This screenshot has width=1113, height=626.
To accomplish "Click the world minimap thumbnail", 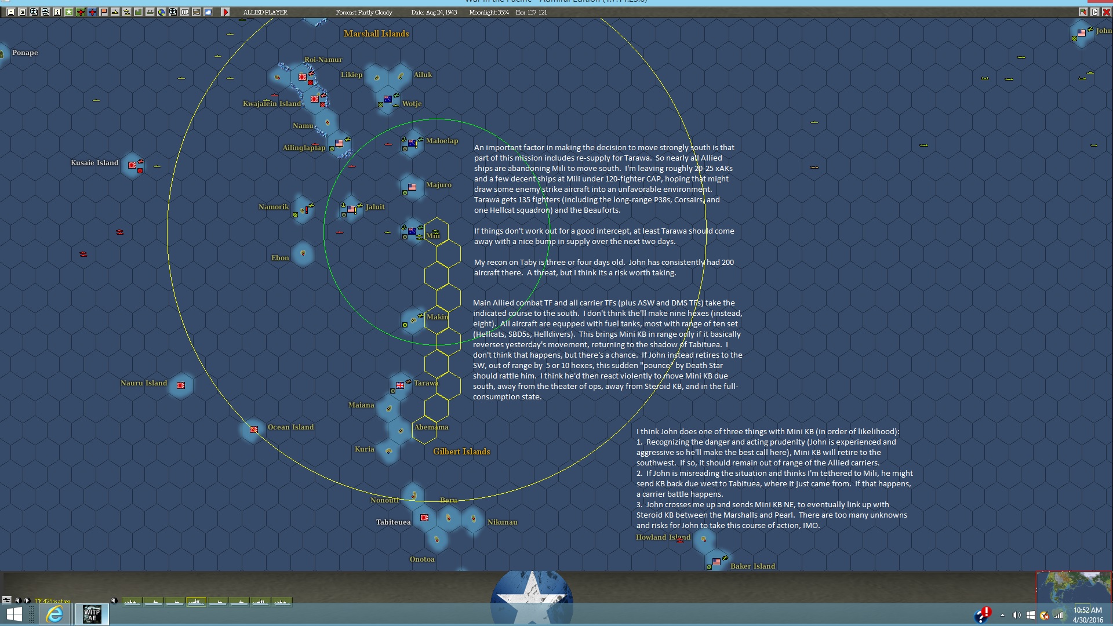I will pos(1074,587).
